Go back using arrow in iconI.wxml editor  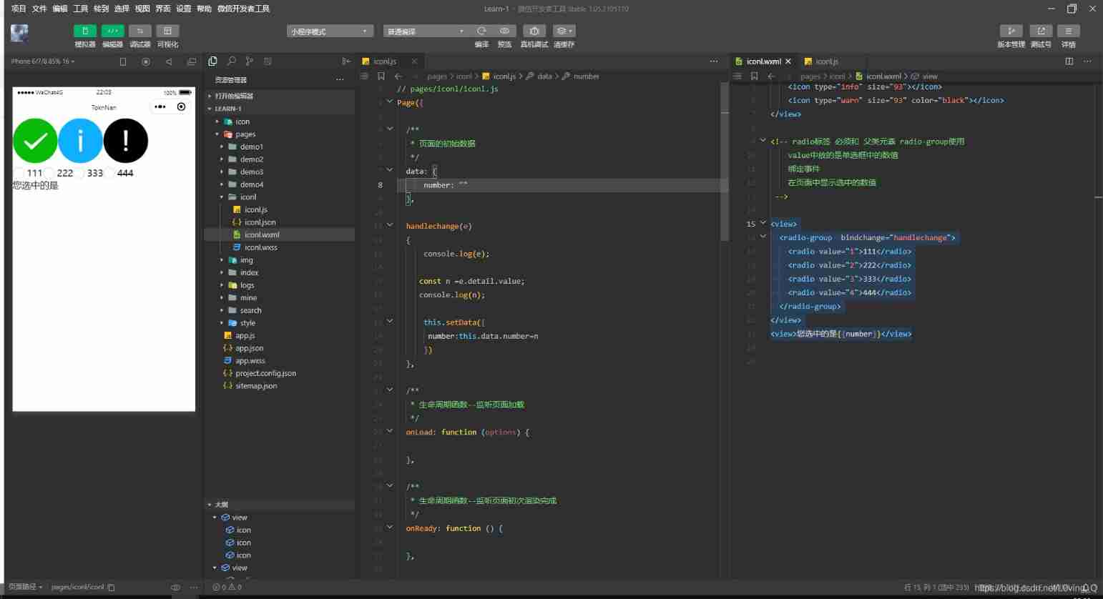click(771, 76)
